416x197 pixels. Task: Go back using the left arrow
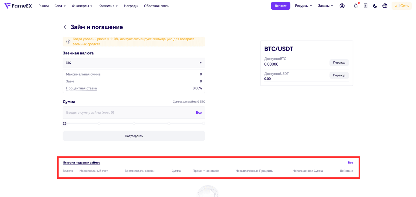coord(65,27)
